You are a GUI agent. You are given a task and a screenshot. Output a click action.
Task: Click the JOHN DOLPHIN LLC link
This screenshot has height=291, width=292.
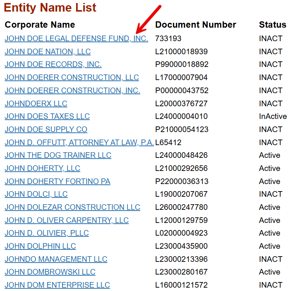tap(40, 246)
